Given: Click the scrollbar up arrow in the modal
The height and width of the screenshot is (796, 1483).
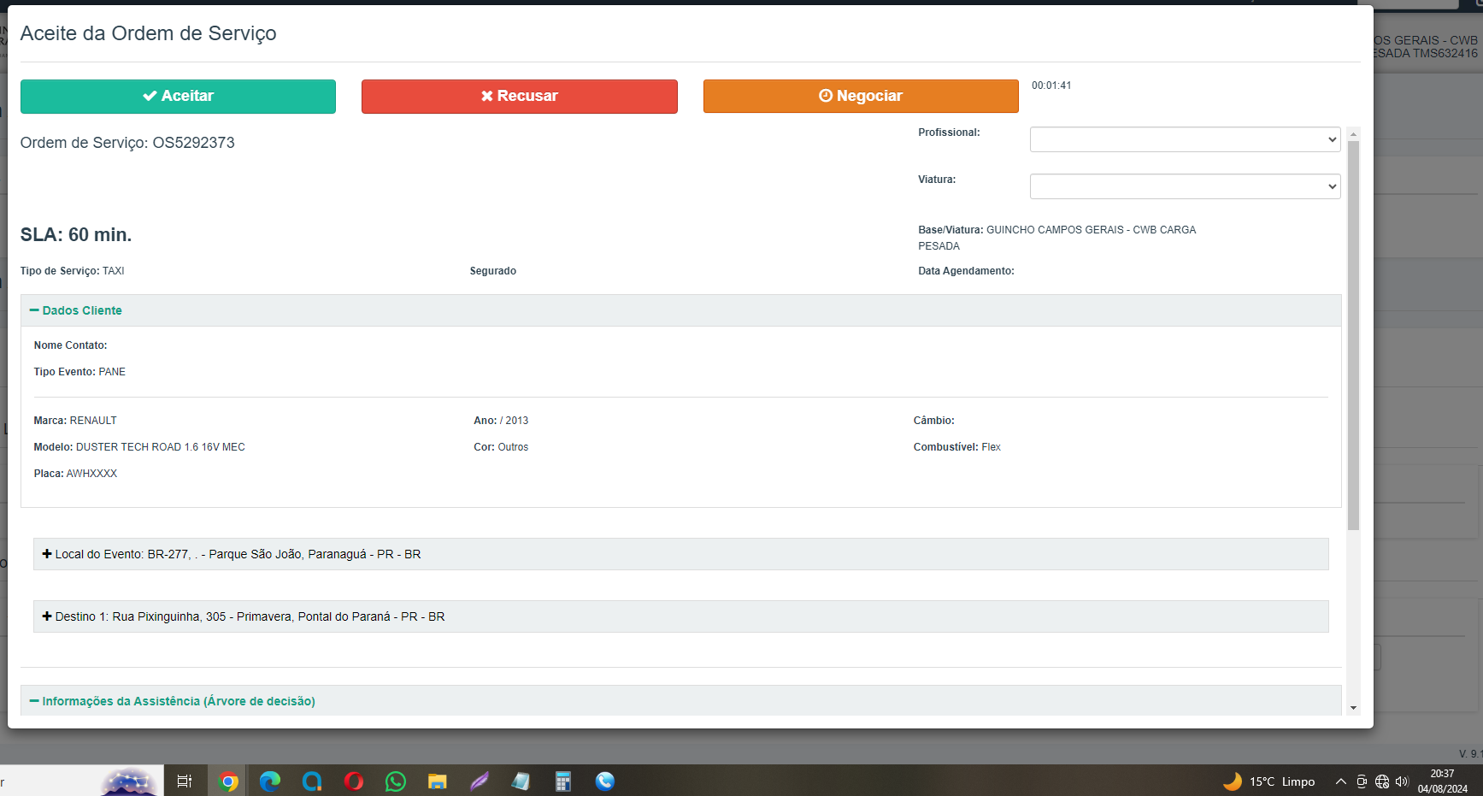Looking at the screenshot, I should [1353, 134].
